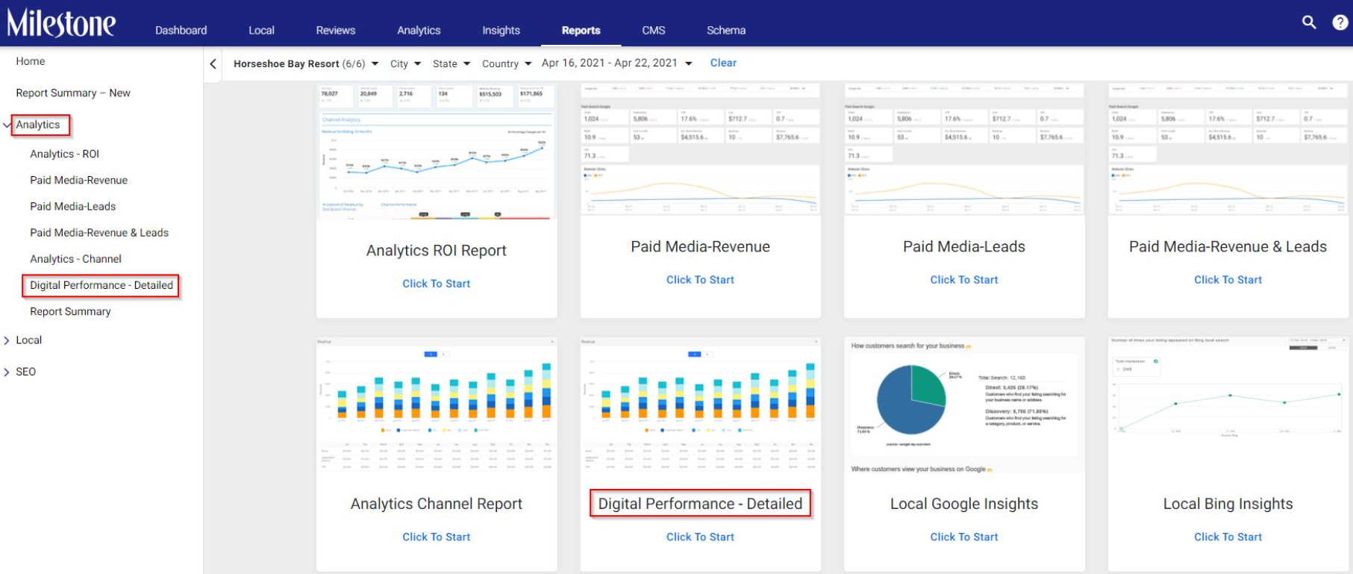1353x574 pixels.
Task: Click the Clear filters link
Action: pos(723,63)
